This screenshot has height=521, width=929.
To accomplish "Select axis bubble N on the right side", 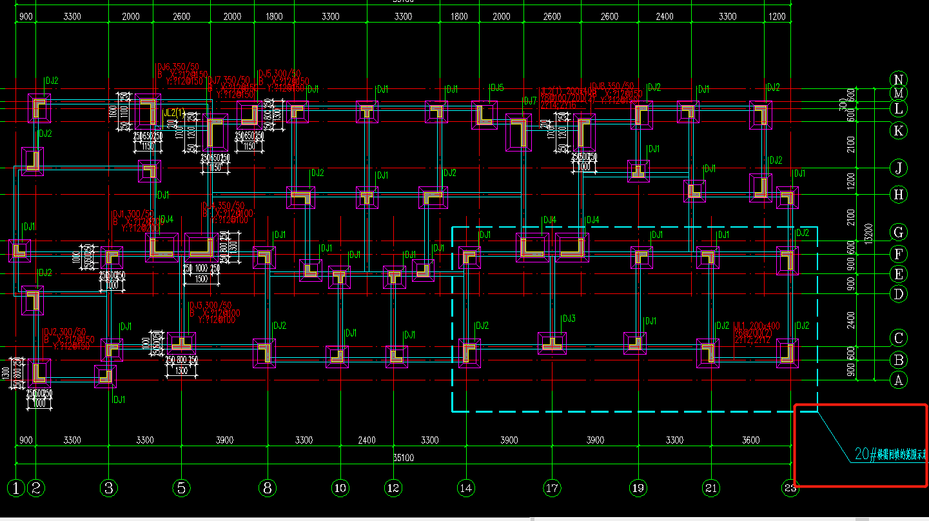I will 898,79.
